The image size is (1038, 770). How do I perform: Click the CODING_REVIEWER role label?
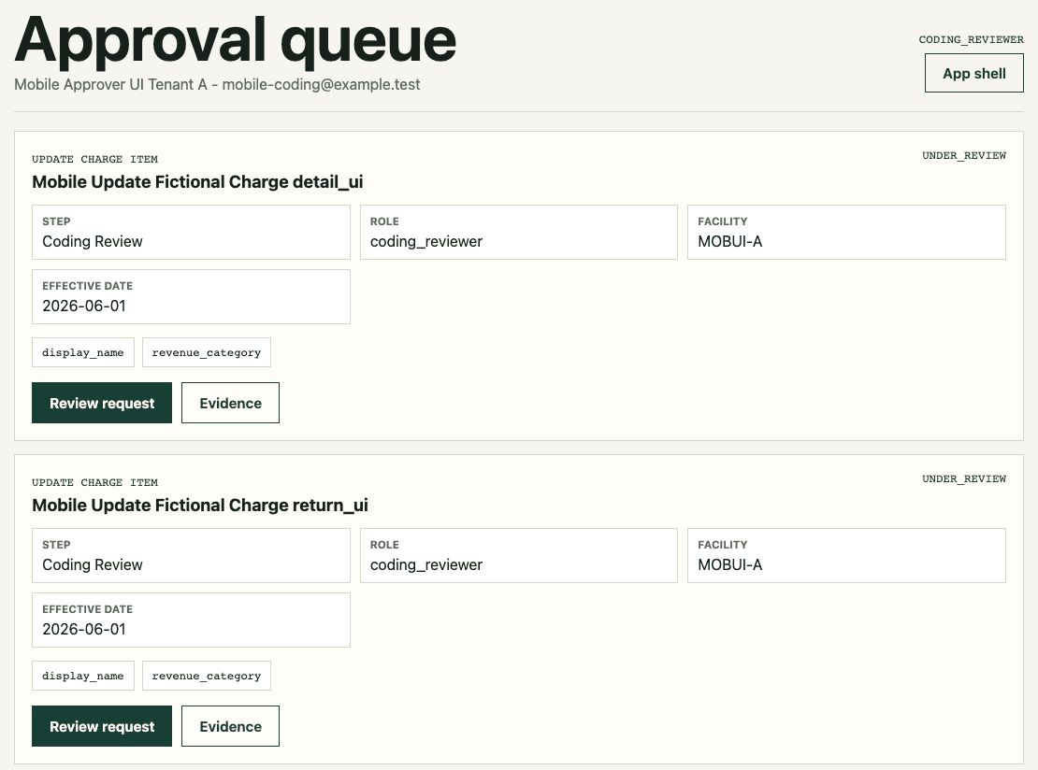972,39
